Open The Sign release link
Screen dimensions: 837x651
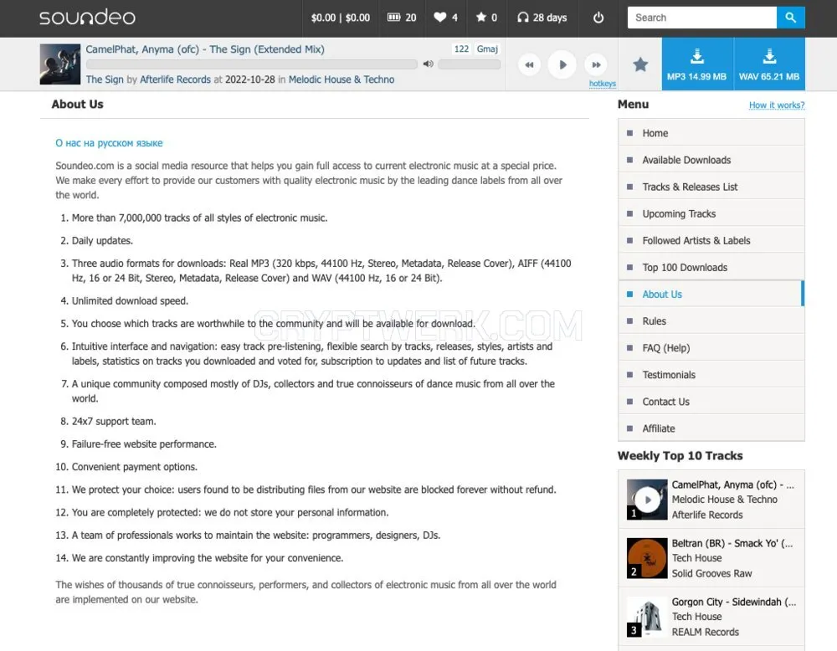(x=105, y=79)
